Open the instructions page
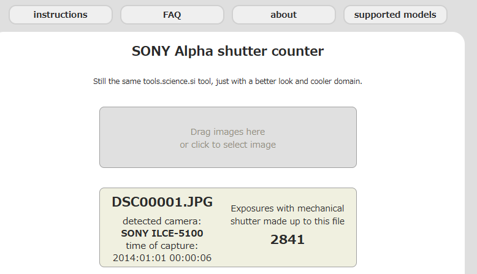Screen dimensions: 477x274 61,15
